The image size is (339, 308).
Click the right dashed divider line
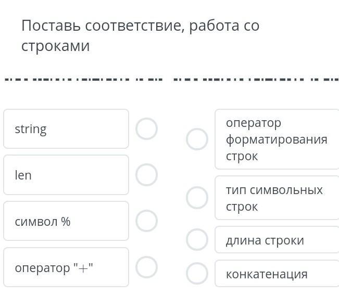pyautogui.click(x=255, y=80)
